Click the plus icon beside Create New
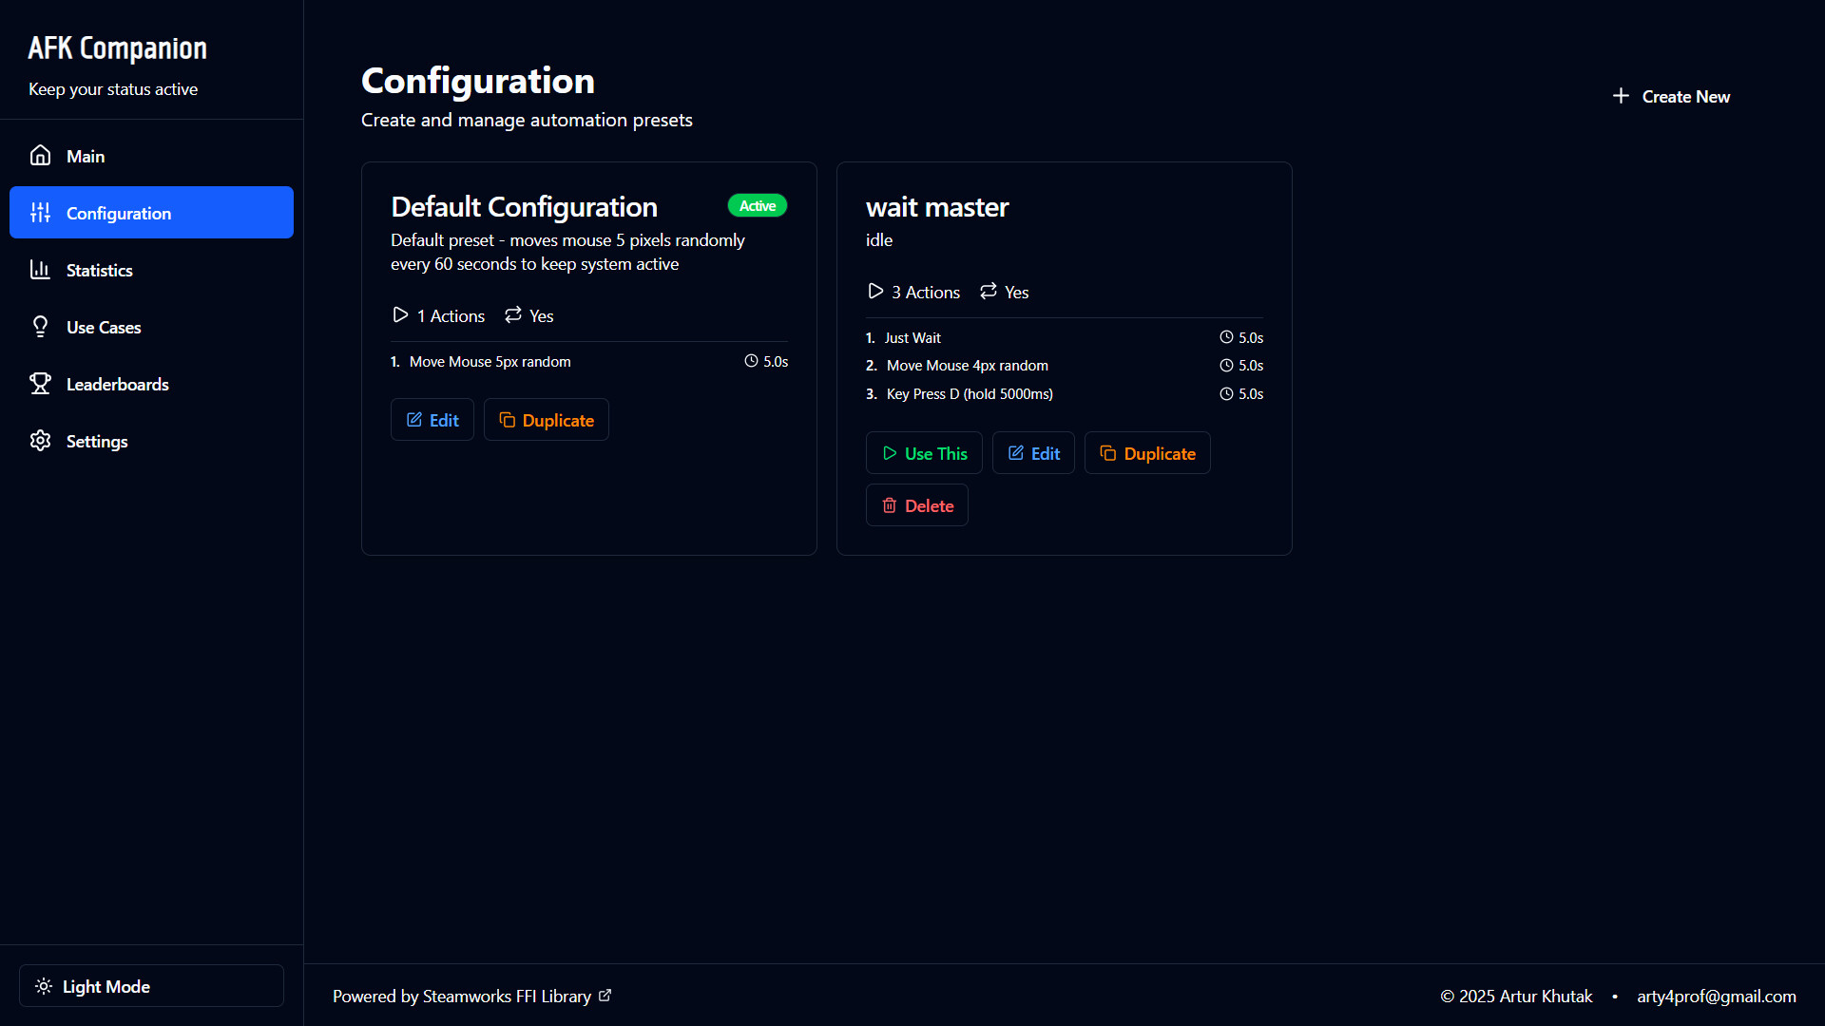 click(x=1621, y=96)
